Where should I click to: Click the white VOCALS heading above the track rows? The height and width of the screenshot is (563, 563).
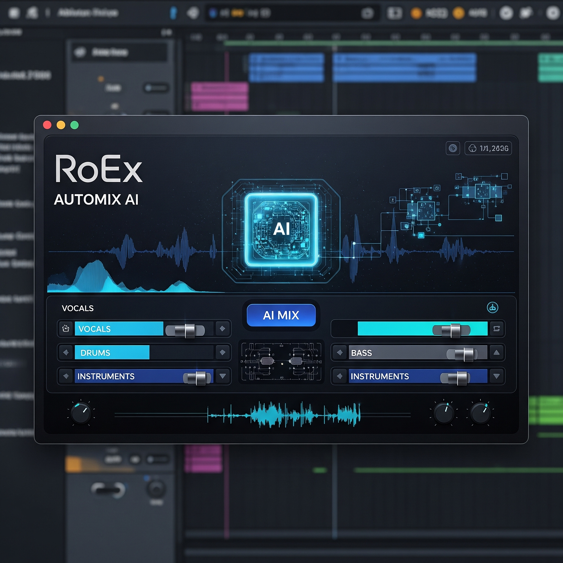point(78,308)
